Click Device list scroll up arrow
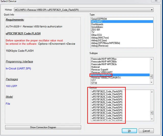The width and height of the screenshot is (163, 136). pyautogui.click(x=152, y=92)
